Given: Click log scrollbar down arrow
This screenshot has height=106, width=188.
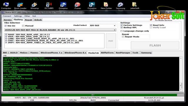Looking at the screenshot, I should 181,90.
